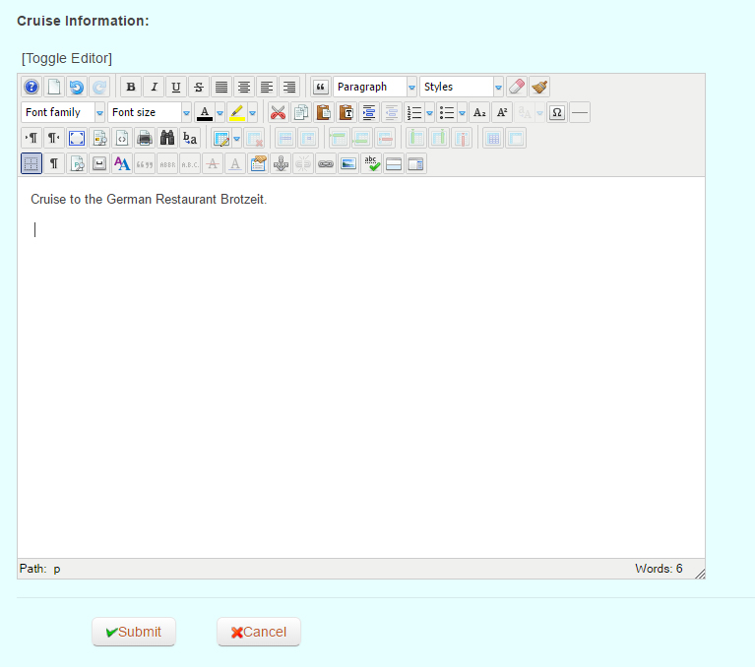Click the Print icon in toolbar
Image resolution: width=755 pixels, height=672 pixels.
click(x=145, y=138)
